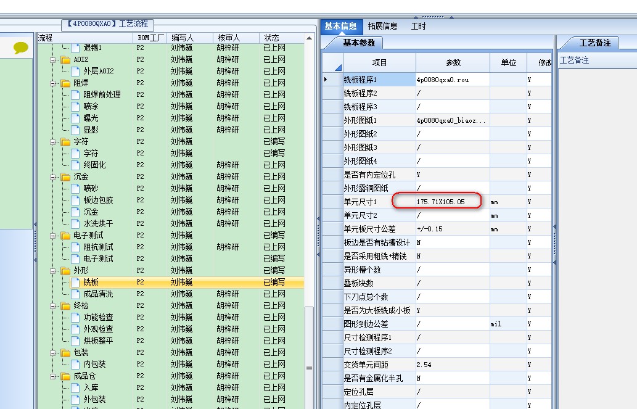Click the 沉金 folder icon
The height and width of the screenshot is (409, 637).
(x=65, y=177)
